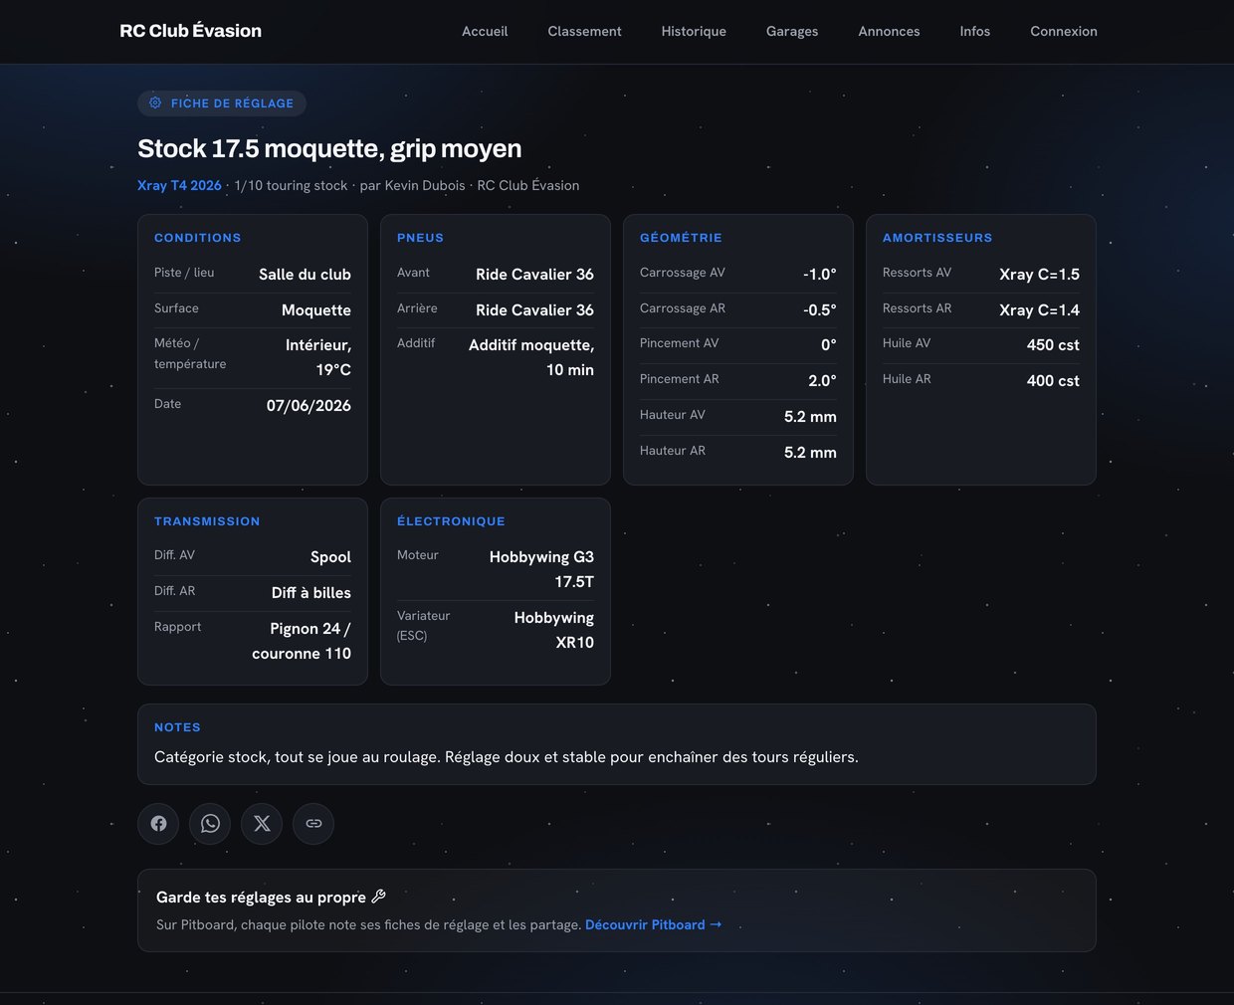Go to the Classement page
Image resolution: width=1234 pixels, height=1005 pixels.
[x=584, y=32]
